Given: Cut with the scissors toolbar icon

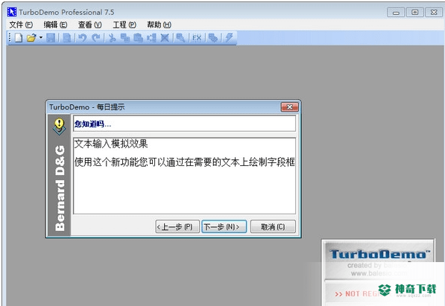Looking at the screenshot, I should pyautogui.click(x=112, y=38).
